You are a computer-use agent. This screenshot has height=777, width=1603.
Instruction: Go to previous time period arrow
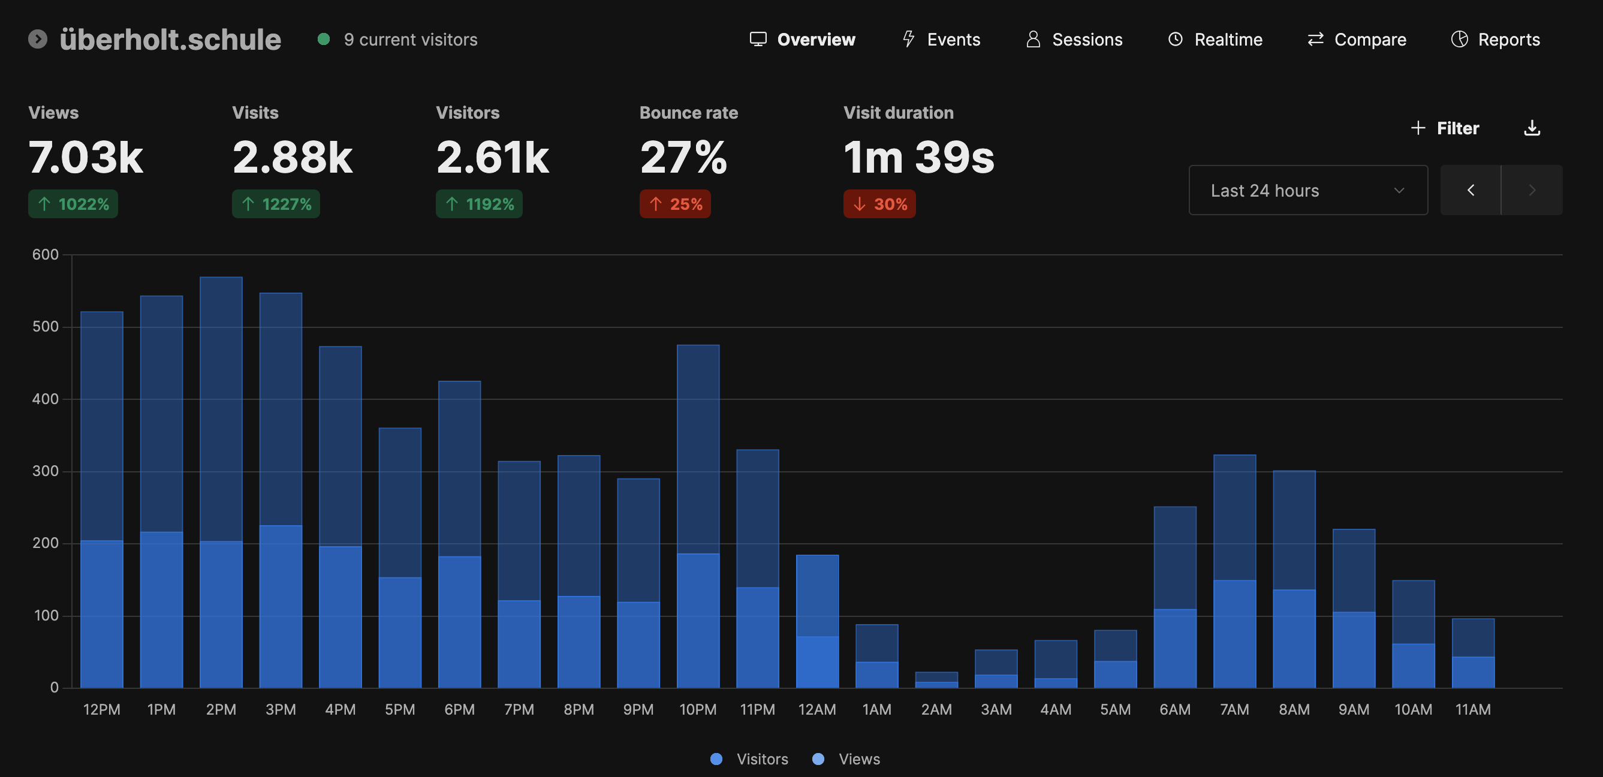pos(1471,191)
